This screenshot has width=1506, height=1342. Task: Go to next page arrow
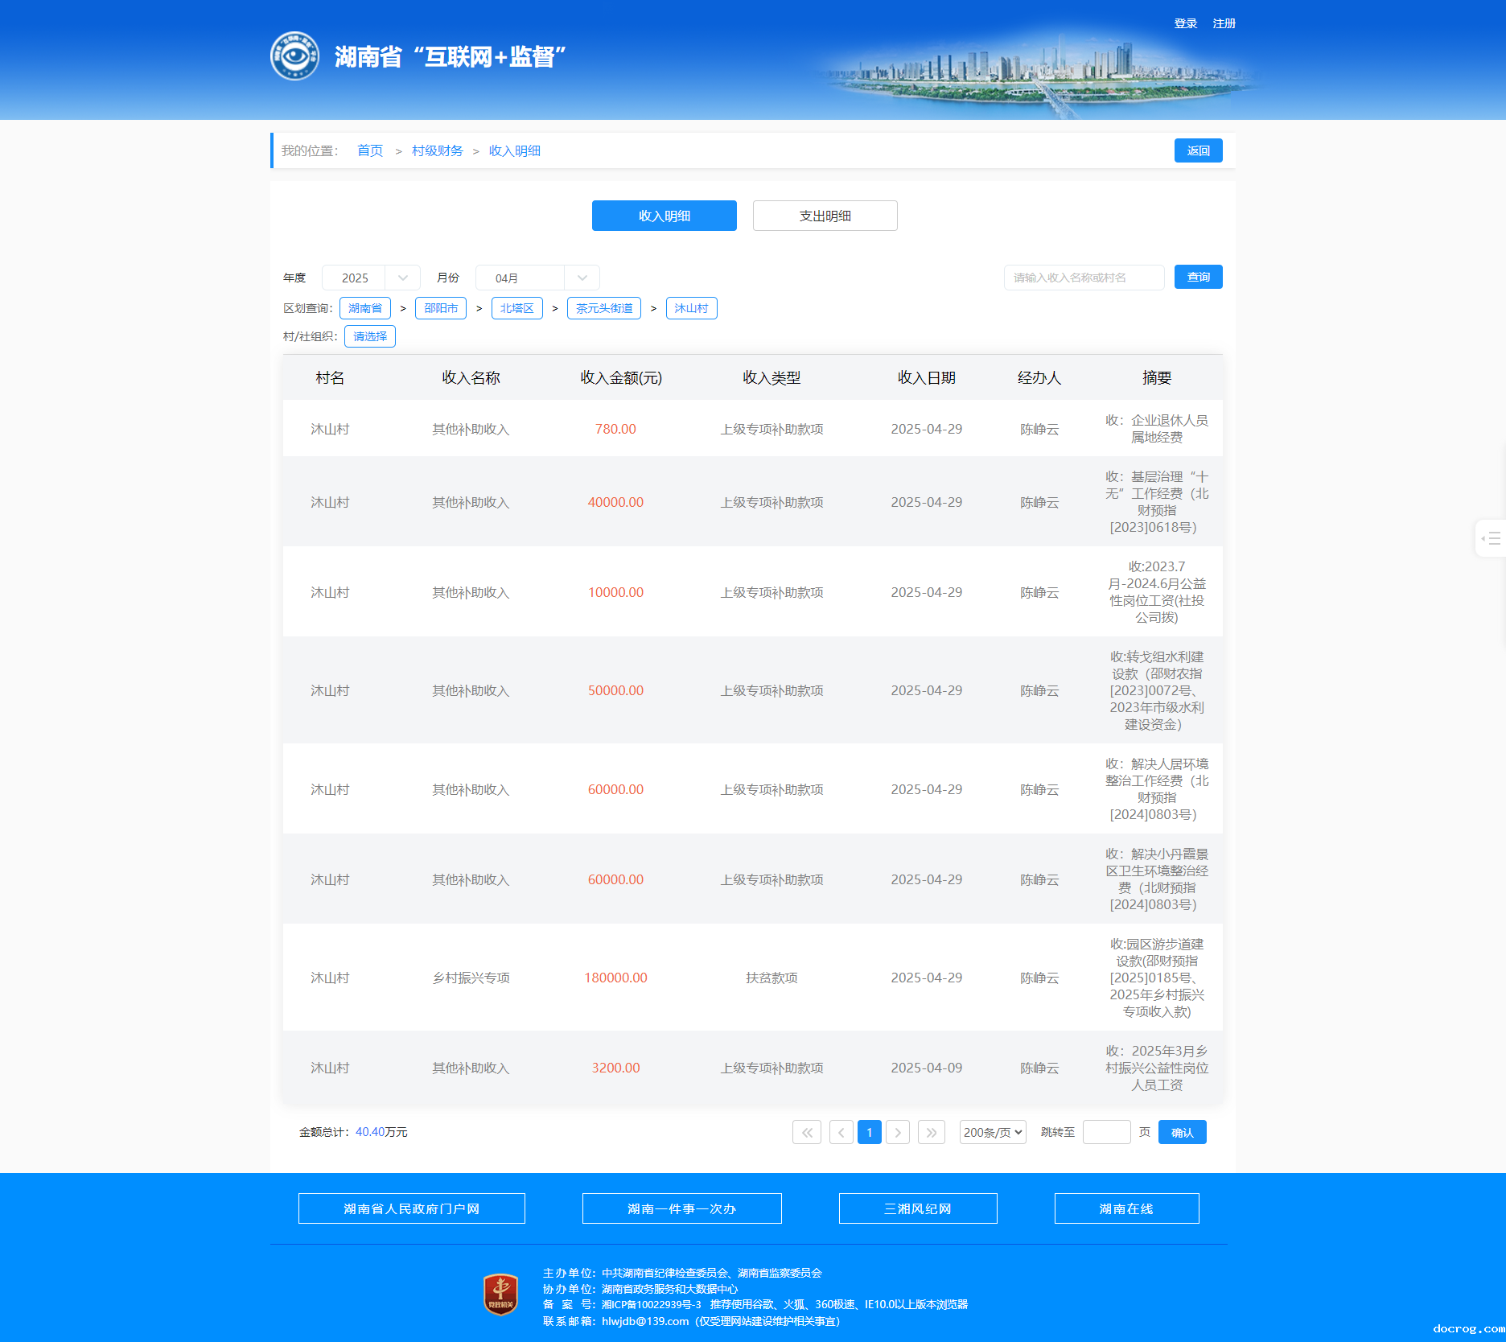[898, 1132]
